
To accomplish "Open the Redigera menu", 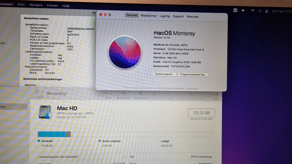I will point(36,5).
